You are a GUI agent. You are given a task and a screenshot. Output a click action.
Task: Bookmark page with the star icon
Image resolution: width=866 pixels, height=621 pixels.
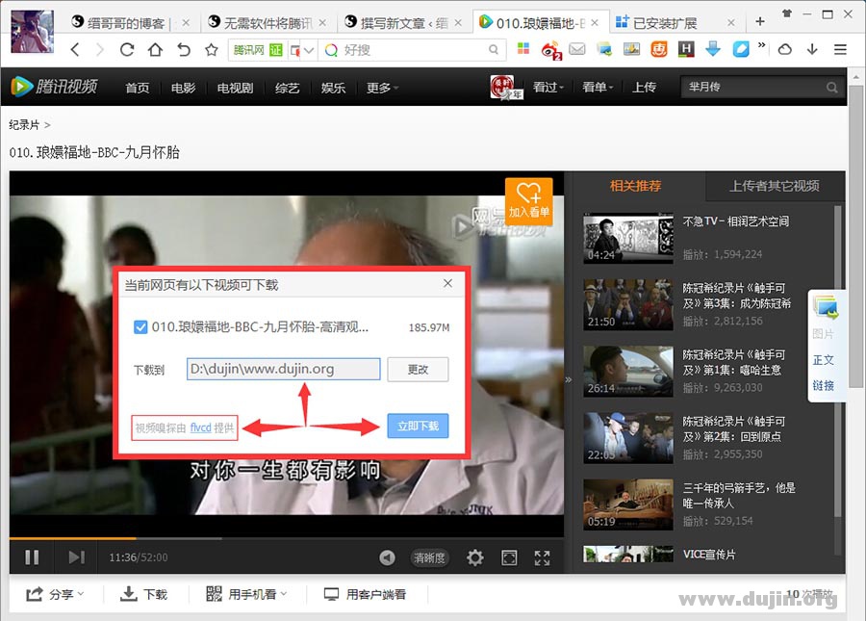click(211, 50)
